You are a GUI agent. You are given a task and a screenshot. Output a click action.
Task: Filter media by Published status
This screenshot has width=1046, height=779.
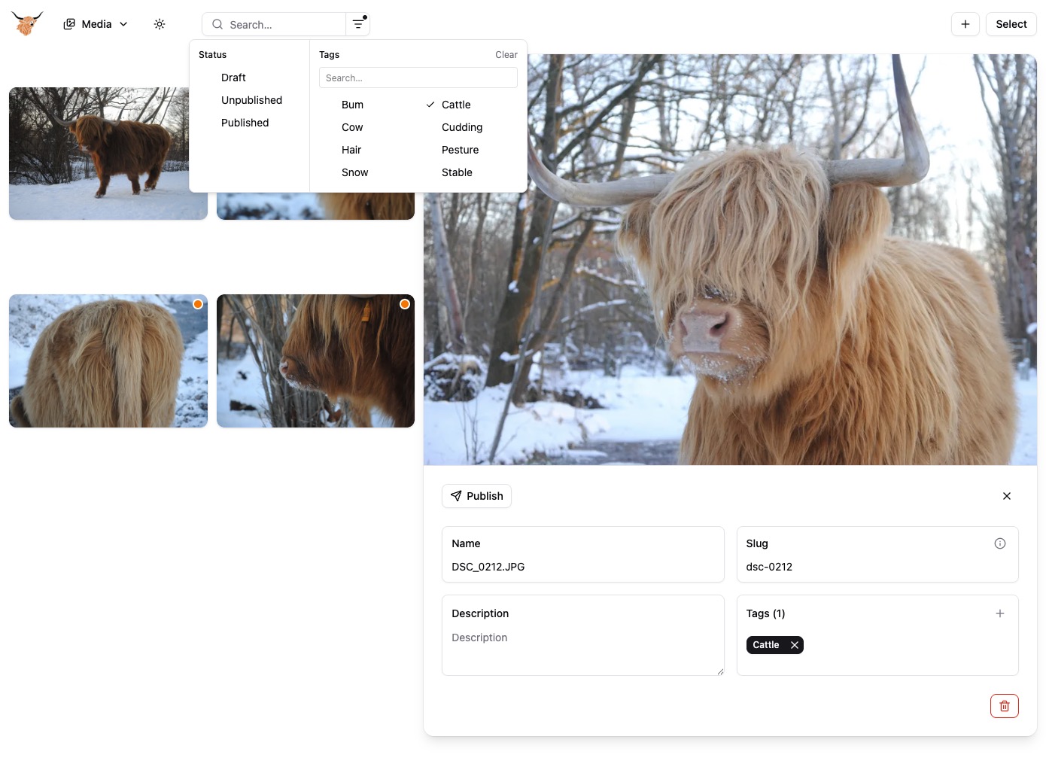245,123
